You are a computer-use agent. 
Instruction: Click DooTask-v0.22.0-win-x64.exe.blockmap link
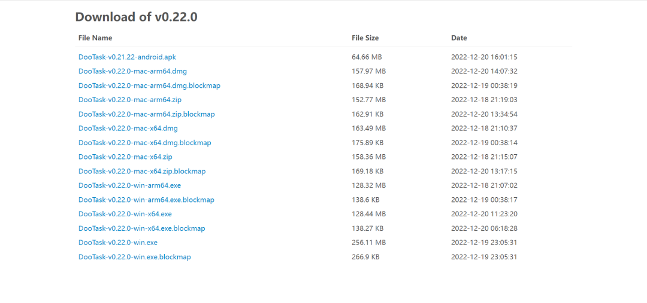(141, 228)
